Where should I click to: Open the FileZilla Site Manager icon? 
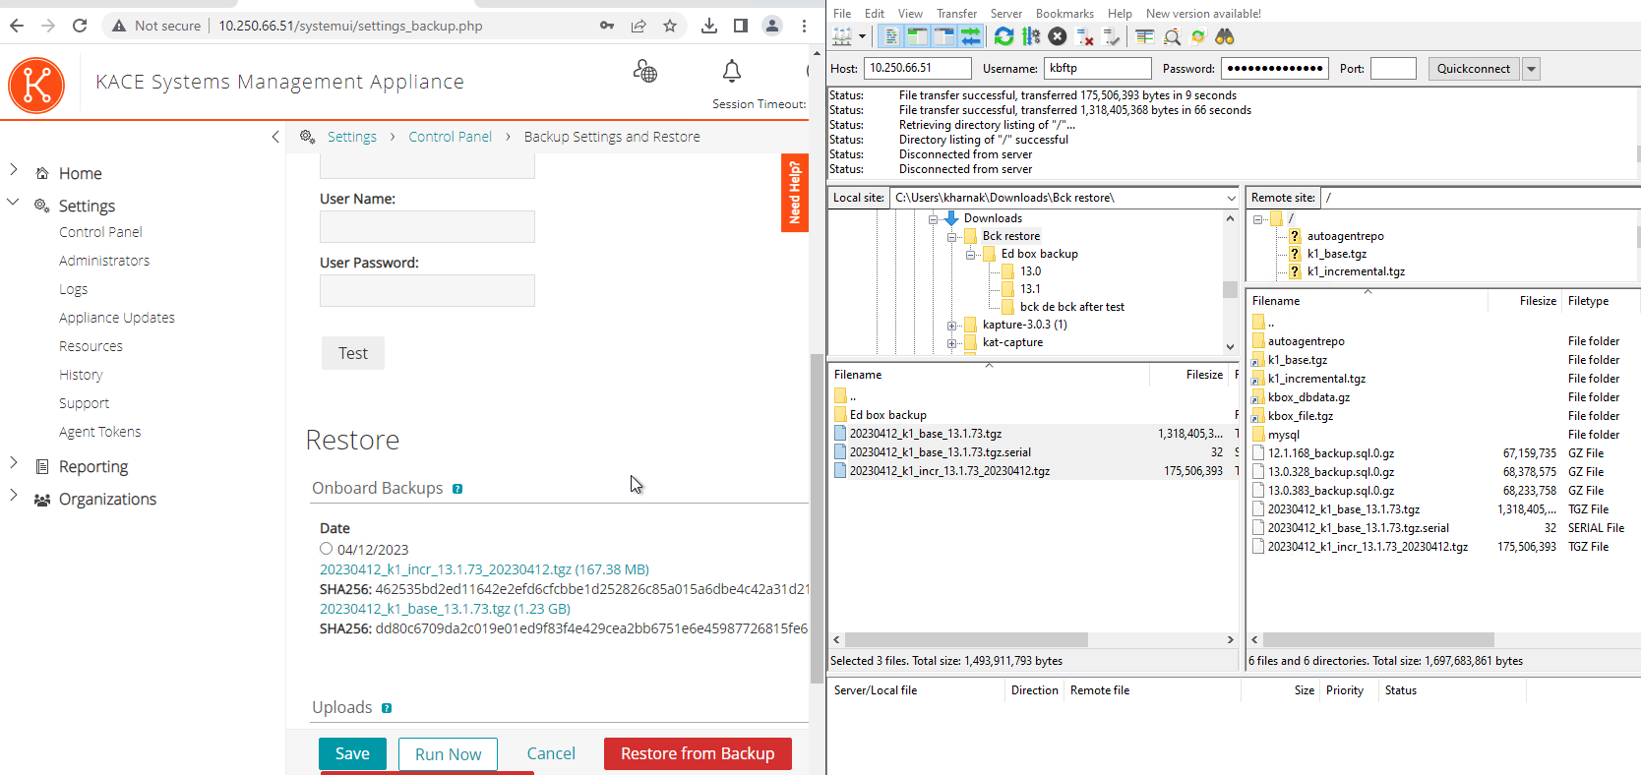pos(842,36)
